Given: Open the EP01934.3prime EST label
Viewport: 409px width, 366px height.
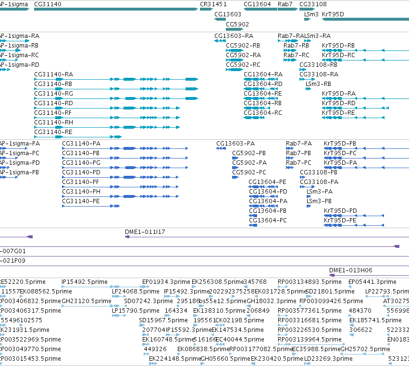Looking at the screenshot, I should coord(166,282).
